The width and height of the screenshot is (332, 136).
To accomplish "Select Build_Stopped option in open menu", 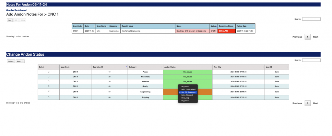I will point(187,95).
